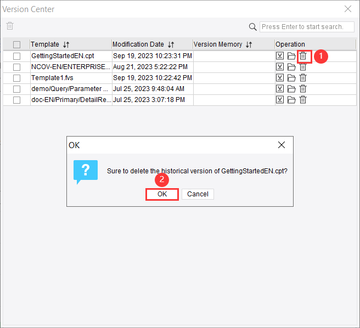
Task: Check the doc-EN/Primary/DetailRe row checkbox
Action: 16,100
